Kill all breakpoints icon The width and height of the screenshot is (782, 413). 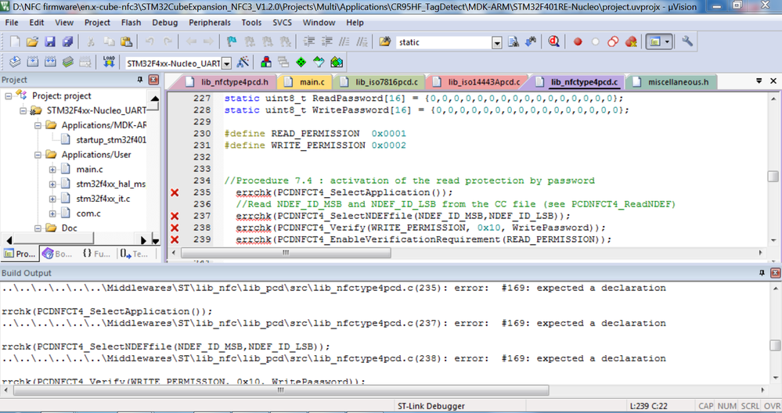(x=631, y=42)
